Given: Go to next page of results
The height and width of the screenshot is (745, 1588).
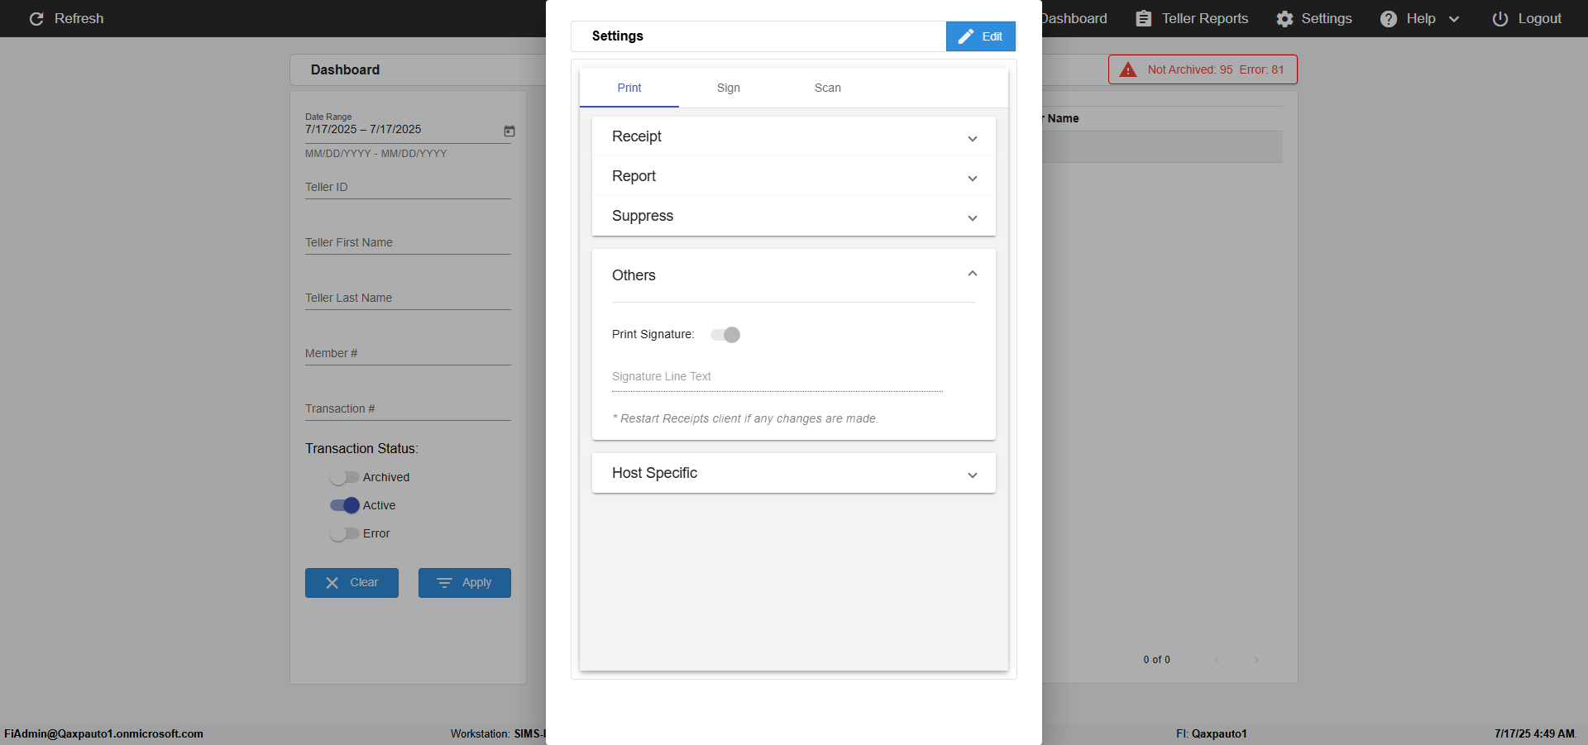Looking at the screenshot, I should pos(1256,660).
